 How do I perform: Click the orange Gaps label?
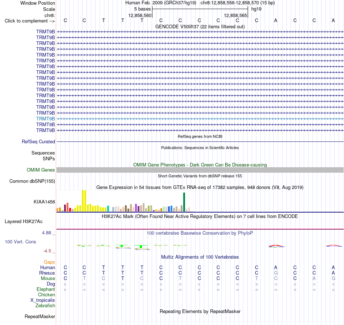(x=49, y=262)
